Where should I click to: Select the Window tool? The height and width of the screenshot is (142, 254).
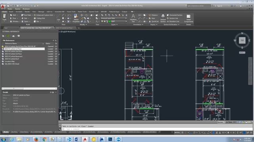tap(14, 21)
